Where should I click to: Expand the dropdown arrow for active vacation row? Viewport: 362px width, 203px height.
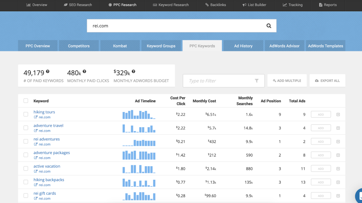click(x=338, y=169)
